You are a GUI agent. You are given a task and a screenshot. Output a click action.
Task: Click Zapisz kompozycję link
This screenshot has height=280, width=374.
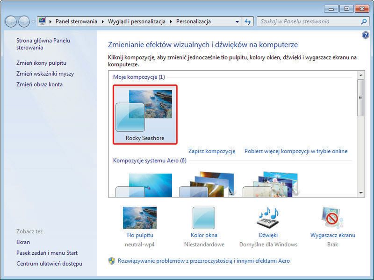point(212,151)
